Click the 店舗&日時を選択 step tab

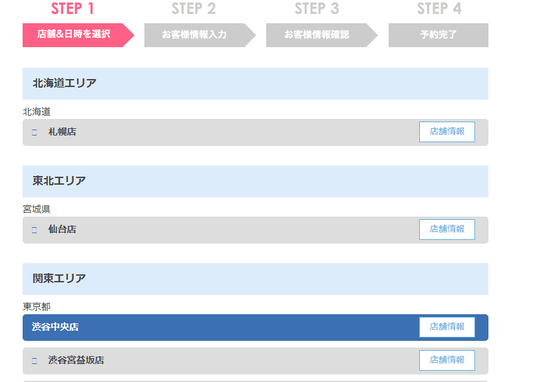point(74,35)
